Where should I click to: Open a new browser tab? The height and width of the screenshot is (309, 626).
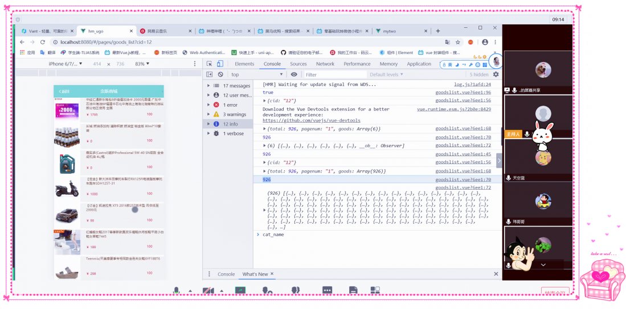[438, 31]
